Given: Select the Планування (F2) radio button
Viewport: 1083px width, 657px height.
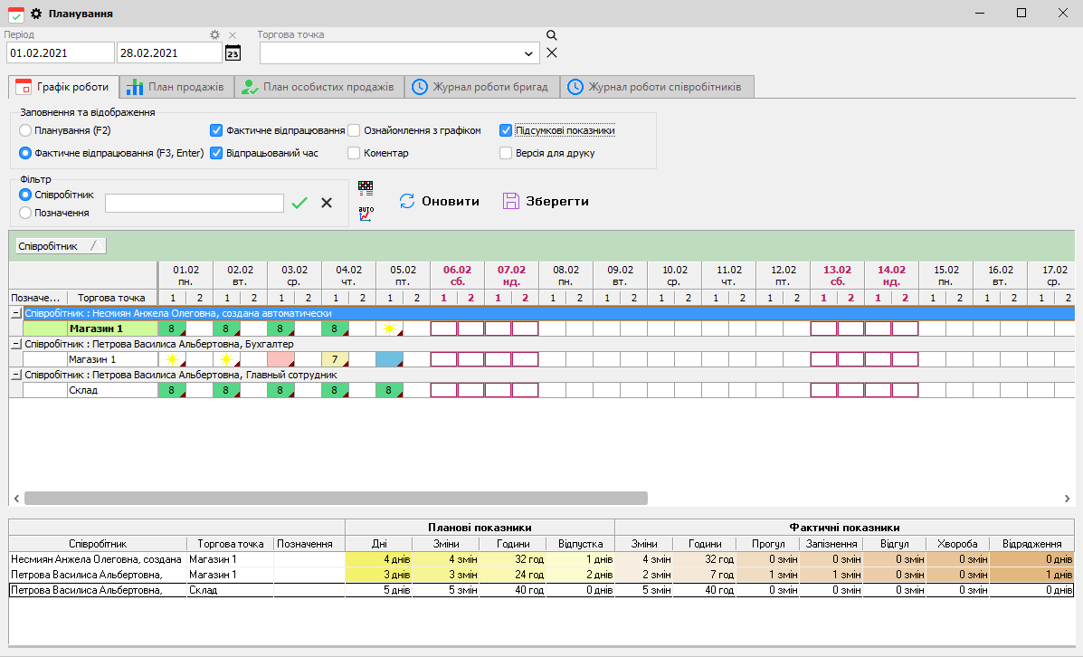Looking at the screenshot, I should pyautogui.click(x=25, y=130).
